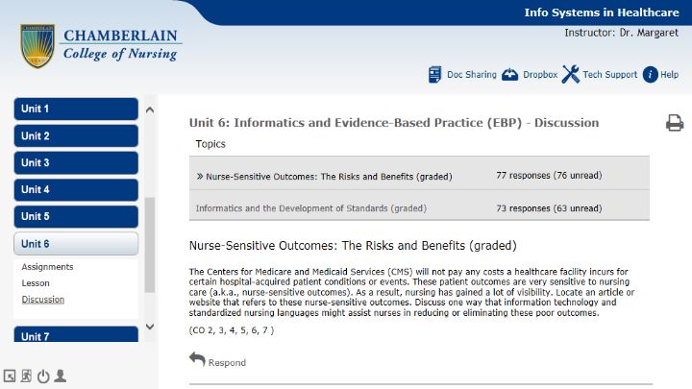Expand the Unit 5 section
This screenshot has height=389, width=692.
click(x=76, y=216)
